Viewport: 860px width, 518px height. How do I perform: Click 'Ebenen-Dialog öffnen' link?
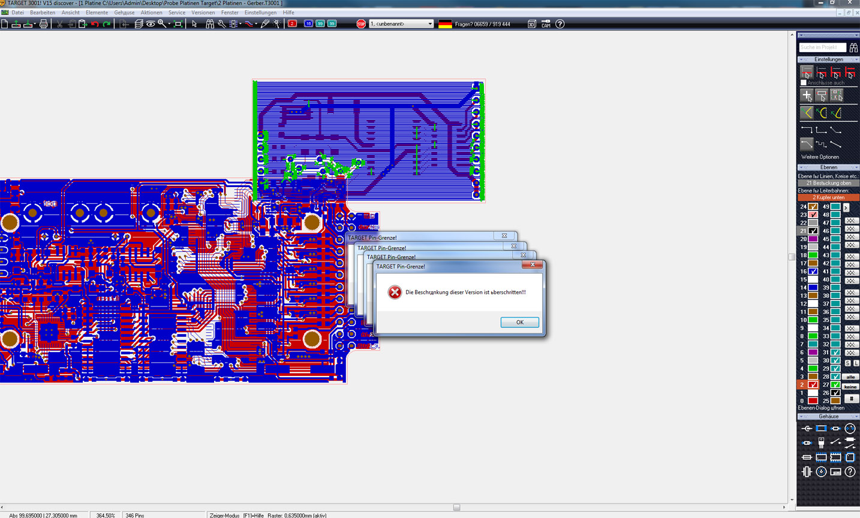pos(821,408)
